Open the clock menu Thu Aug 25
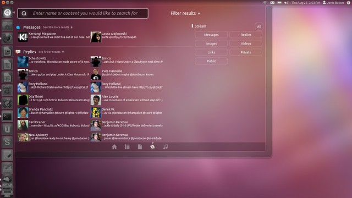Viewport: 352px width, 198px height. pos(306,3)
